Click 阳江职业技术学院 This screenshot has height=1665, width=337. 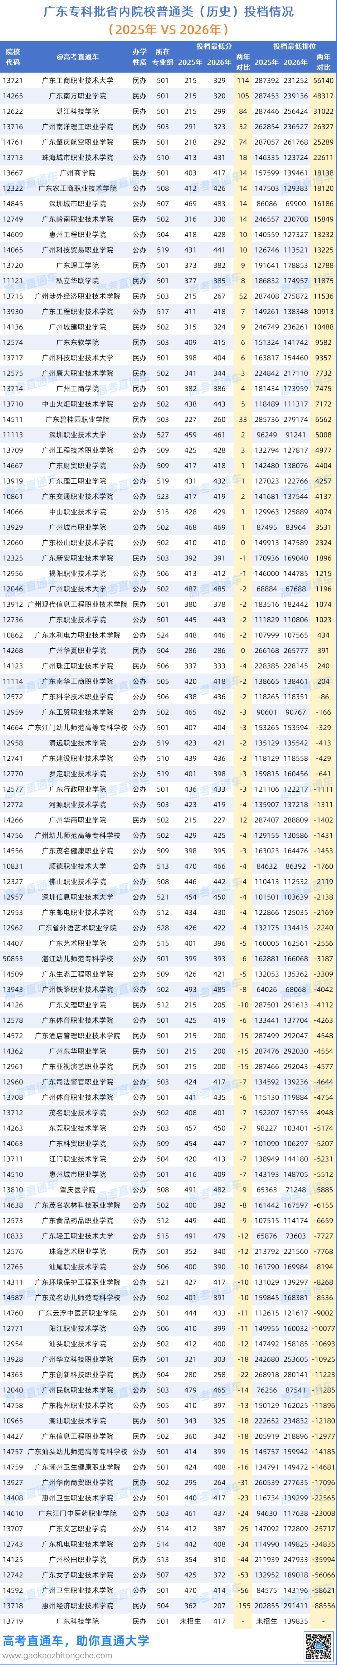(77, 1329)
